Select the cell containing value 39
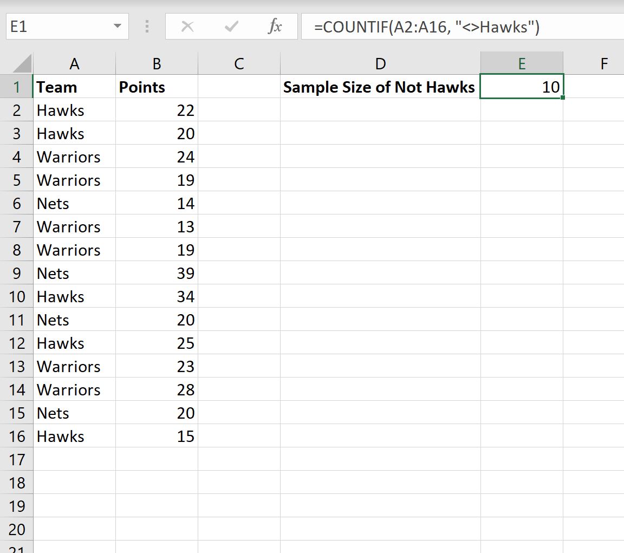Image resolution: width=624 pixels, height=553 pixels. click(157, 273)
